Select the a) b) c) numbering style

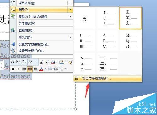pos(131,41)
